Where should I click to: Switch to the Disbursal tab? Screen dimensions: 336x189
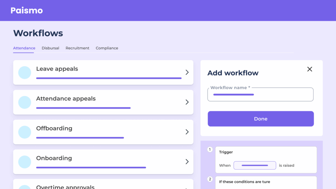pos(50,48)
